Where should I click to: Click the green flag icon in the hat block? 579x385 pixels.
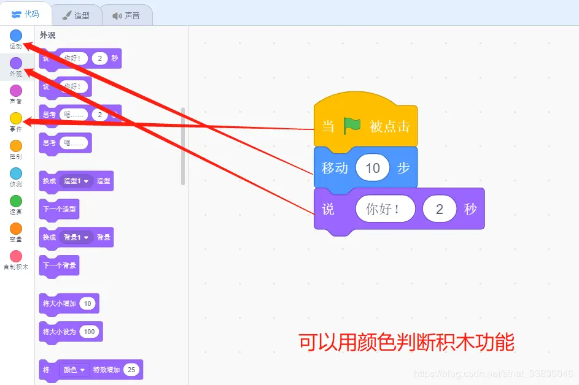352,125
